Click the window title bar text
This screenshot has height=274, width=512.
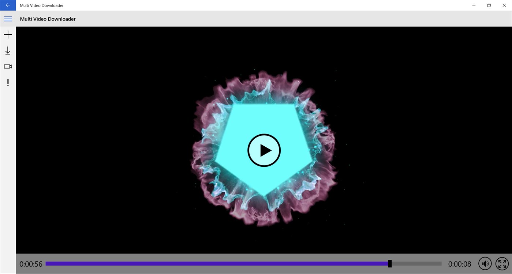(x=41, y=5)
